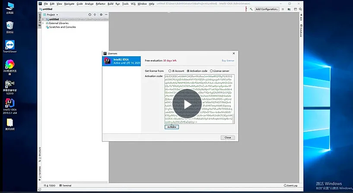The width and height of the screenshot is (353, 193).
Task: Expand the External Libraries tree node
Action: point(43,23)
